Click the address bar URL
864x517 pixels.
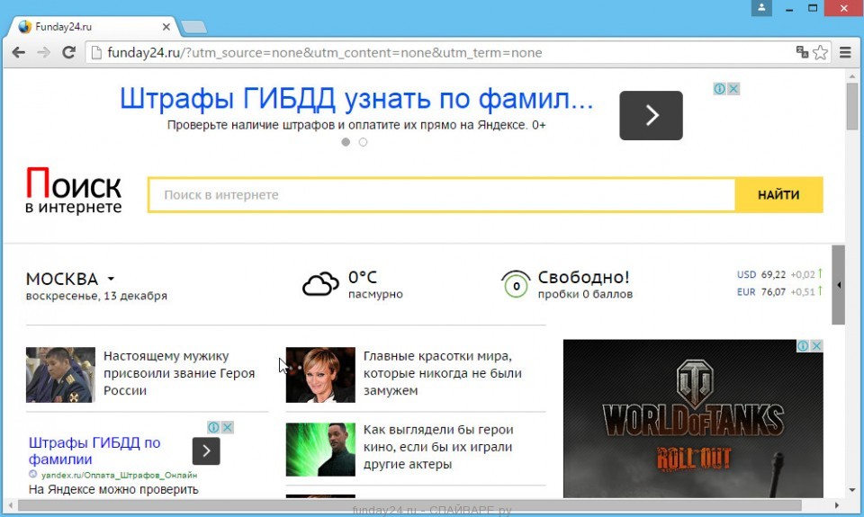[325, 53]
